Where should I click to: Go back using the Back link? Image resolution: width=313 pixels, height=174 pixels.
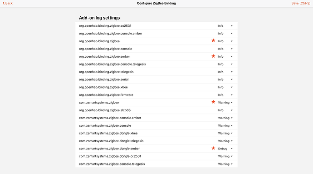point(7,3)
